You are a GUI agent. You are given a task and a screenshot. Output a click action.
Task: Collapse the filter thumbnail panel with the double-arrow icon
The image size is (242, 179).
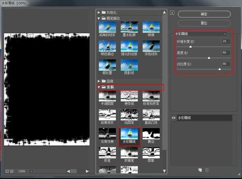click(172, 13)
